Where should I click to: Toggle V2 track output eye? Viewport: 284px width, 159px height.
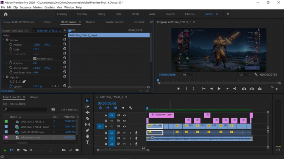(x=124, y=121)
